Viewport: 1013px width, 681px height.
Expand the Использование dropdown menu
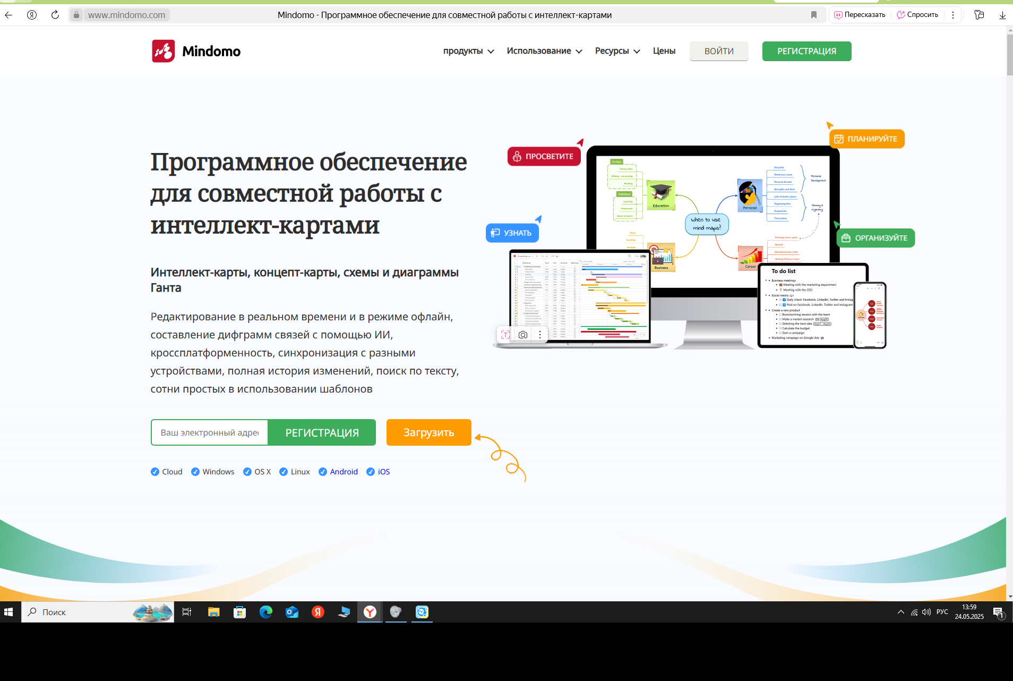click(x=544, y=51)
